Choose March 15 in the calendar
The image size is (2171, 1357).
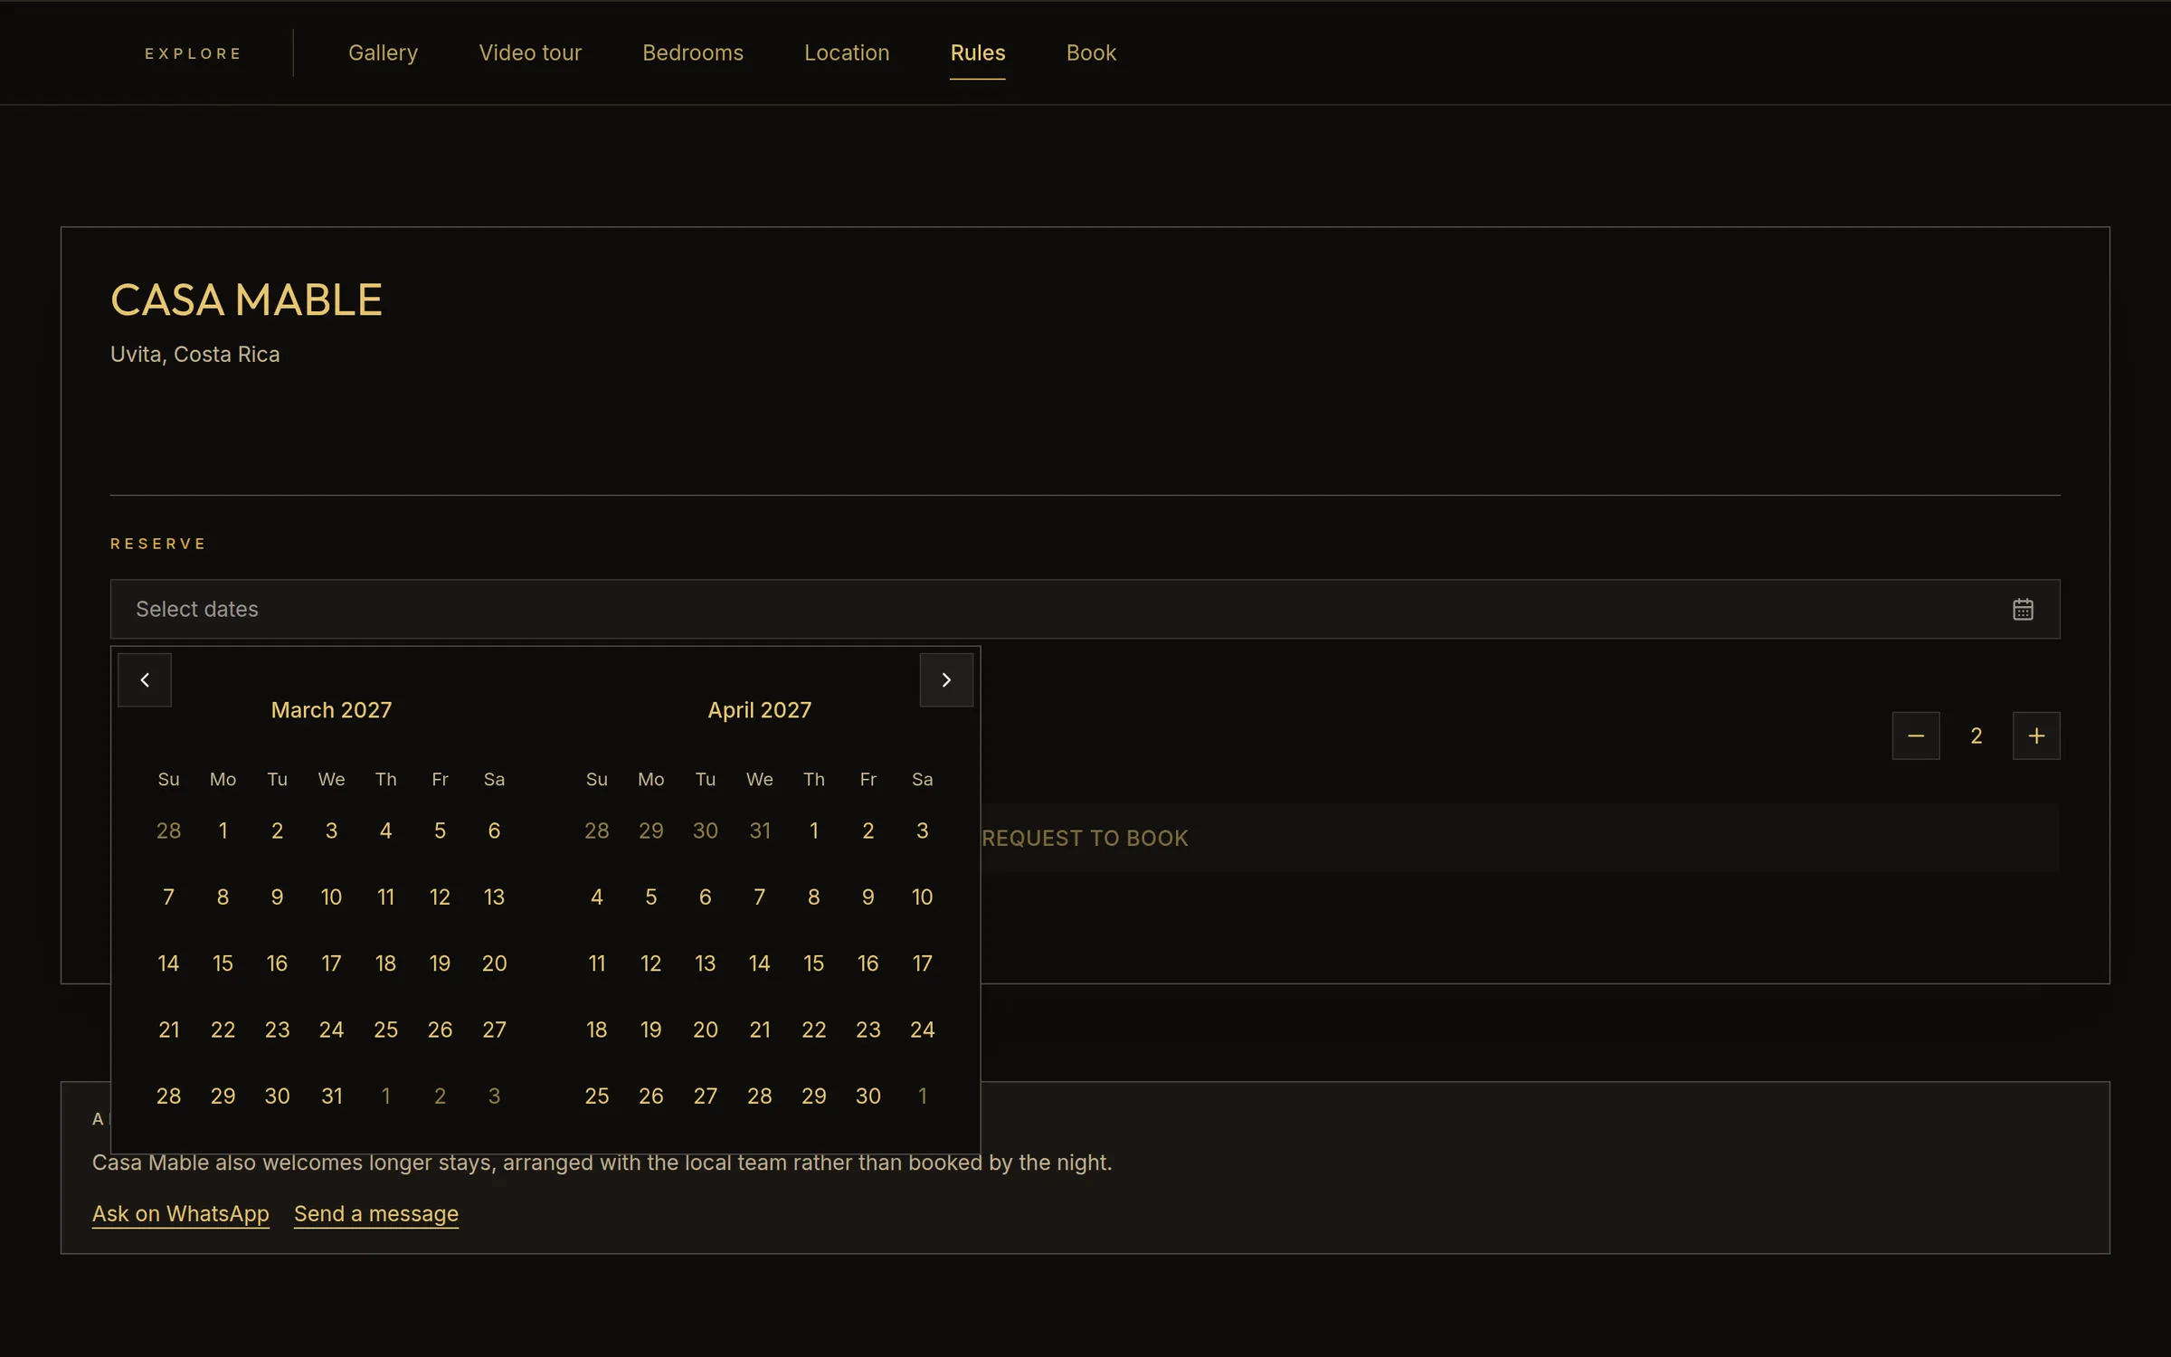223,963
